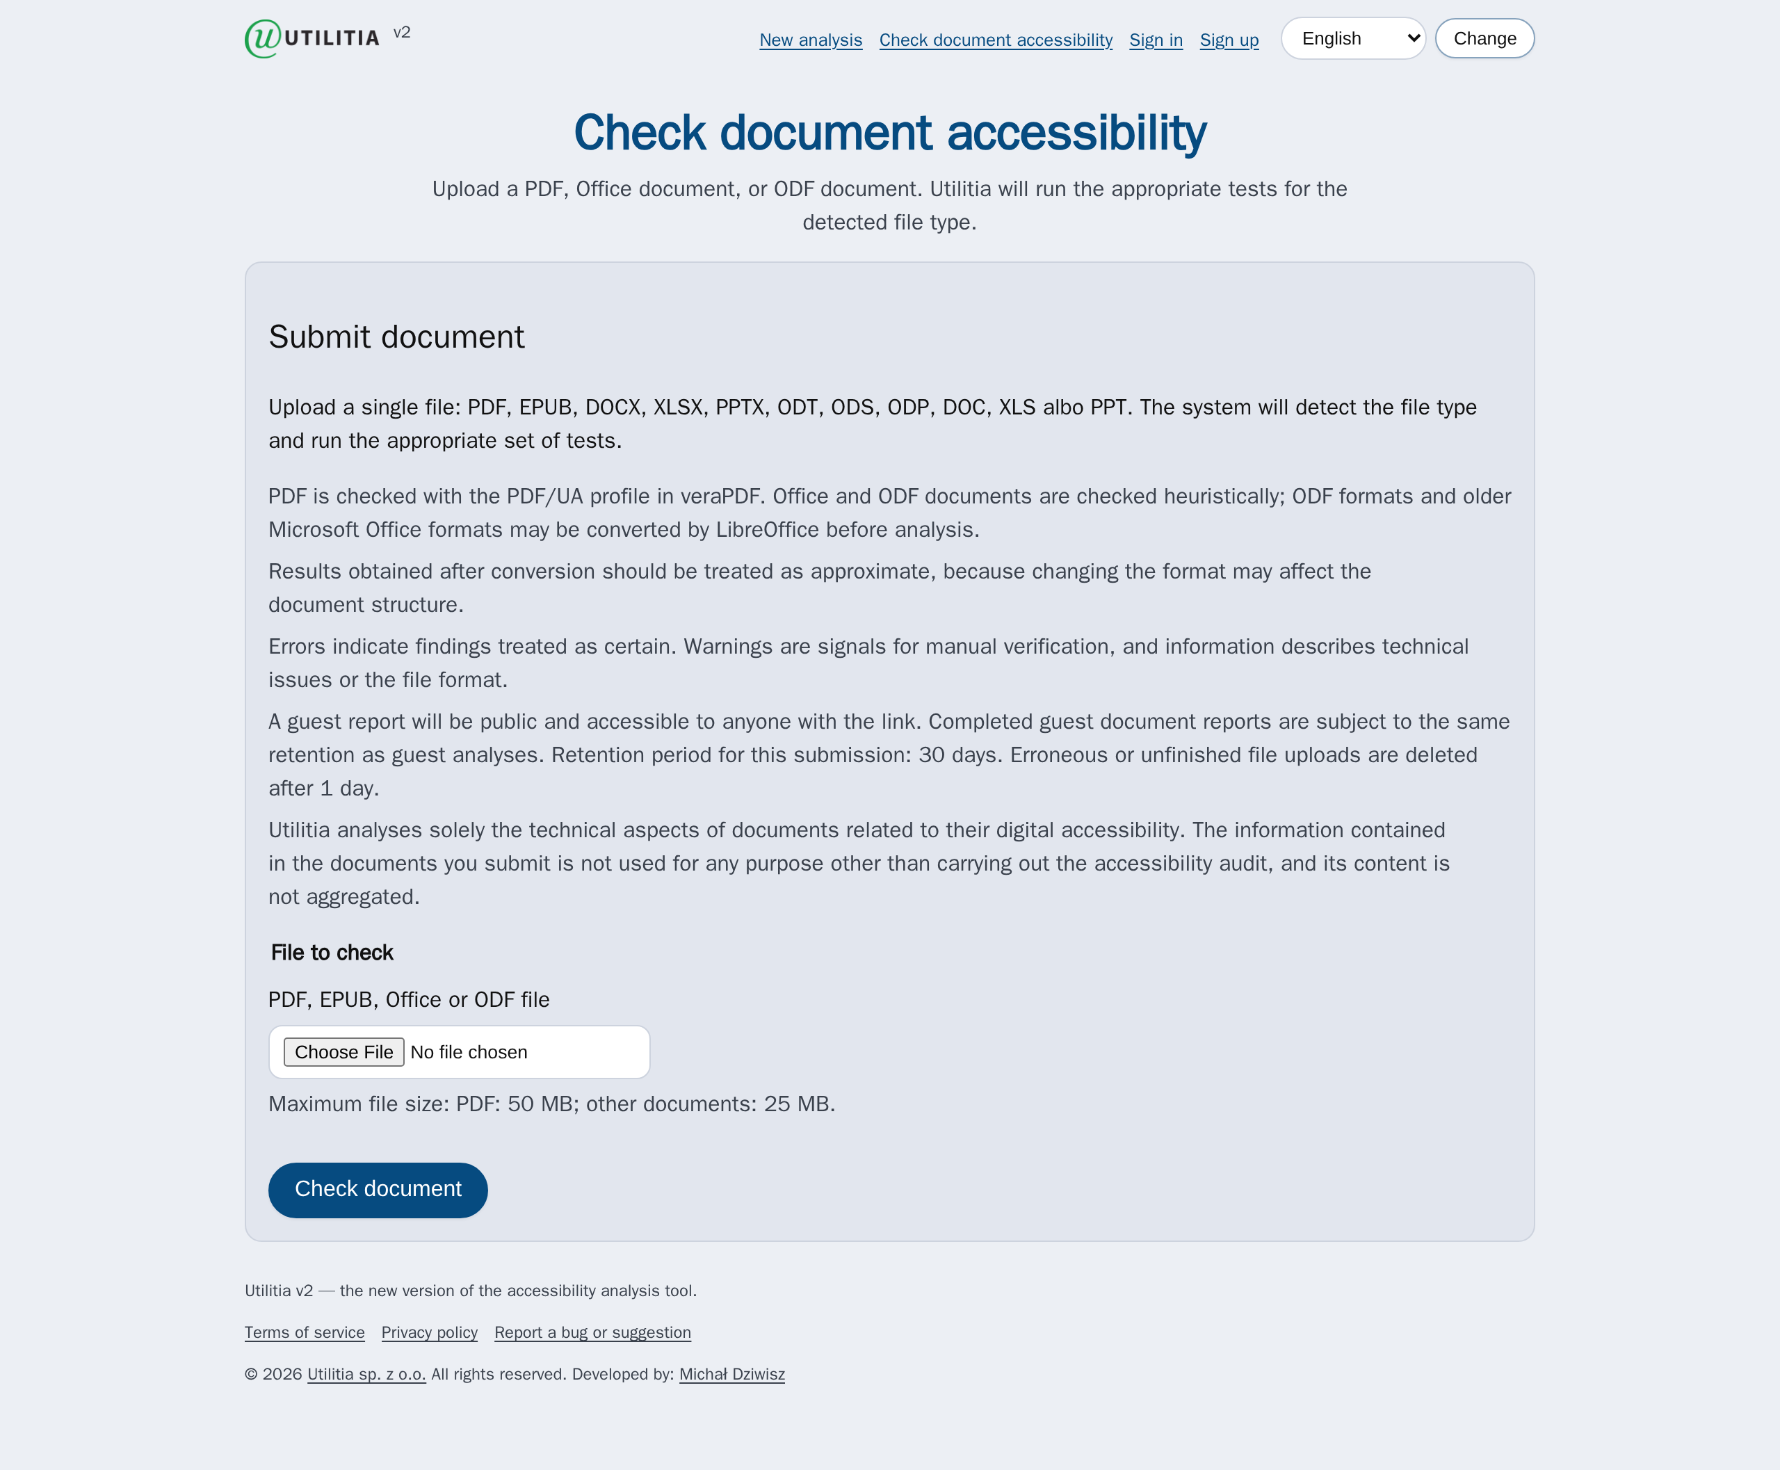
Task: Open the Terms of service link
Action: [x=305, y=1332]
